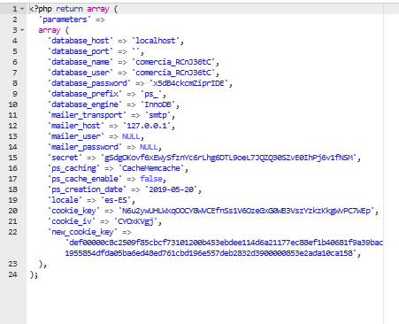399x324 pixels.
Task: Click the '2019-05-20' creation date
Action: [x=171, y=189]
